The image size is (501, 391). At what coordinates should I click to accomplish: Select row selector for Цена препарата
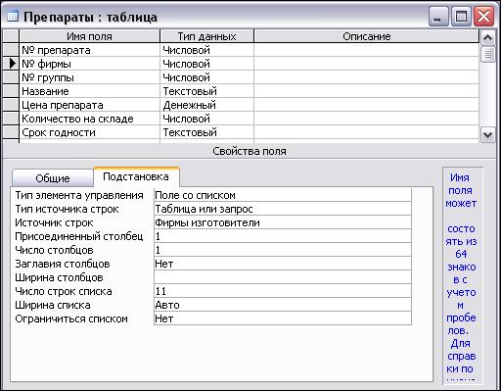tap(11, 105)
